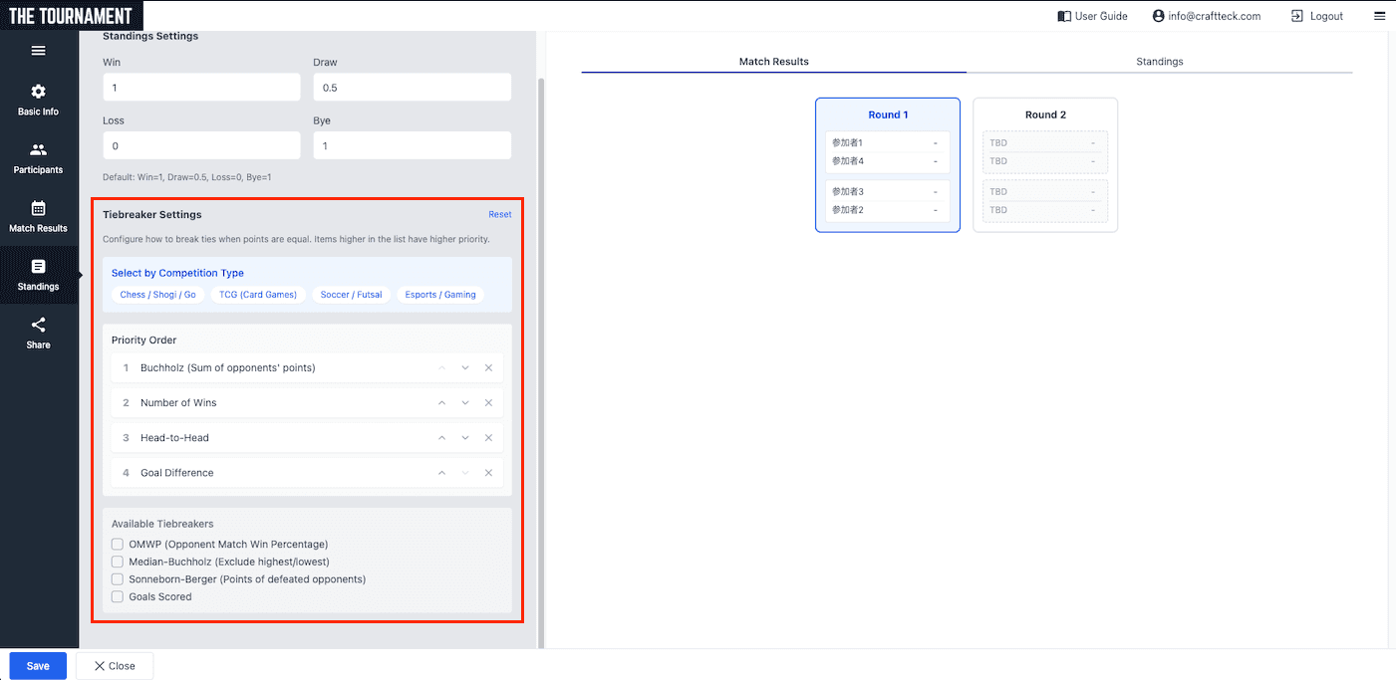This screenshot has width=1396, height=680.
Task: Move Head-to-Head up in priority
Action: tap(441, 438)
